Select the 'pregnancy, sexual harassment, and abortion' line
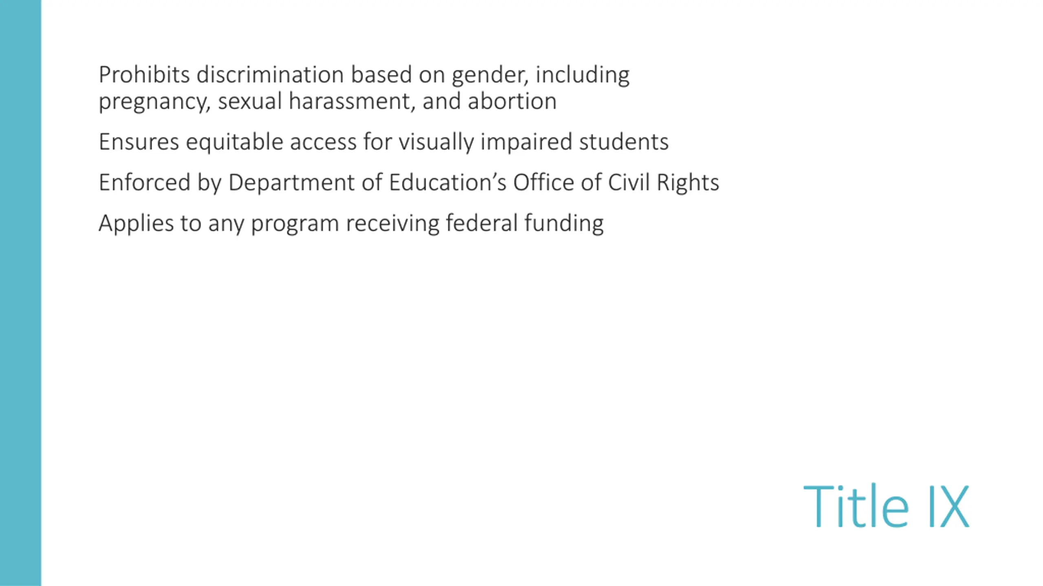 point(328,101)
